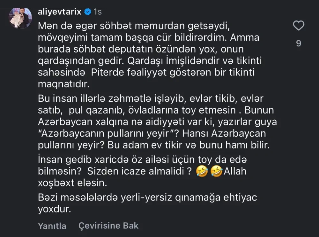Click the 1s comment timestamp

97,12
